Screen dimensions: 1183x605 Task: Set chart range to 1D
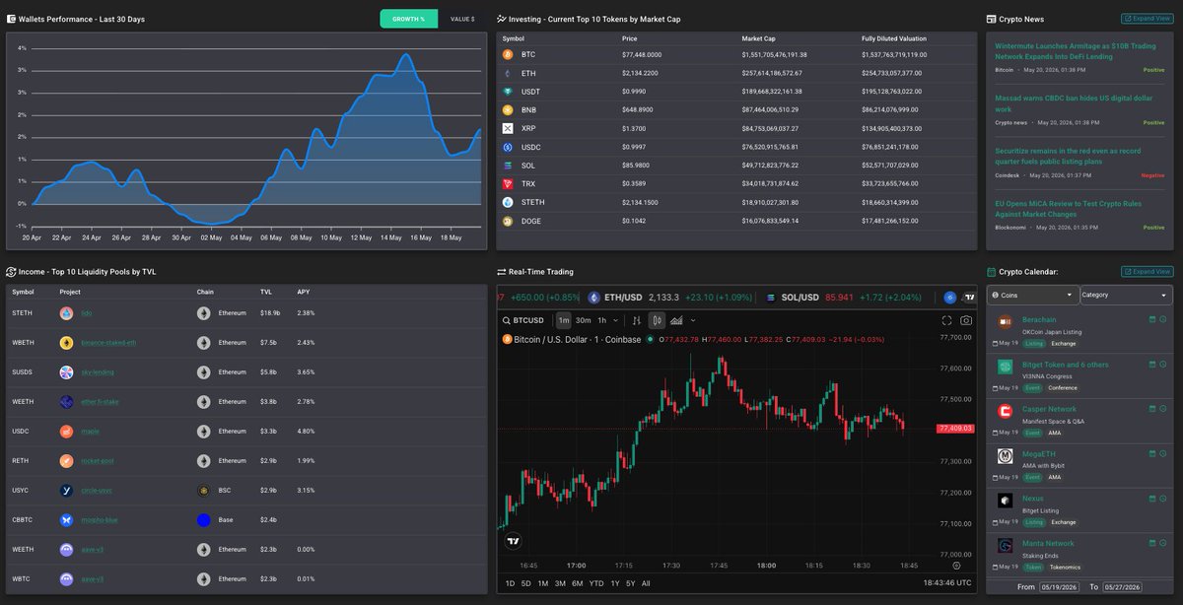pyautogui.click(x=511, y=583)
